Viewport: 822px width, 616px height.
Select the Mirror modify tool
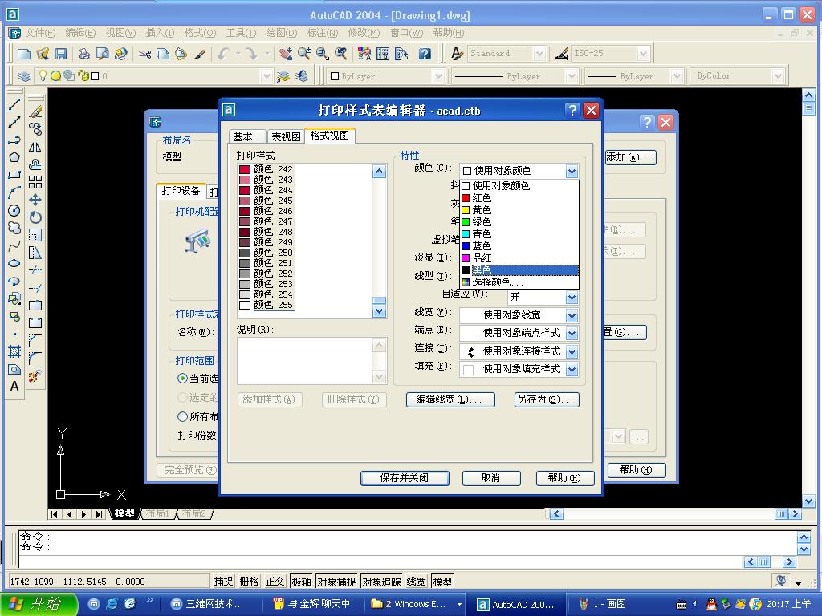(x=35, y=147)
